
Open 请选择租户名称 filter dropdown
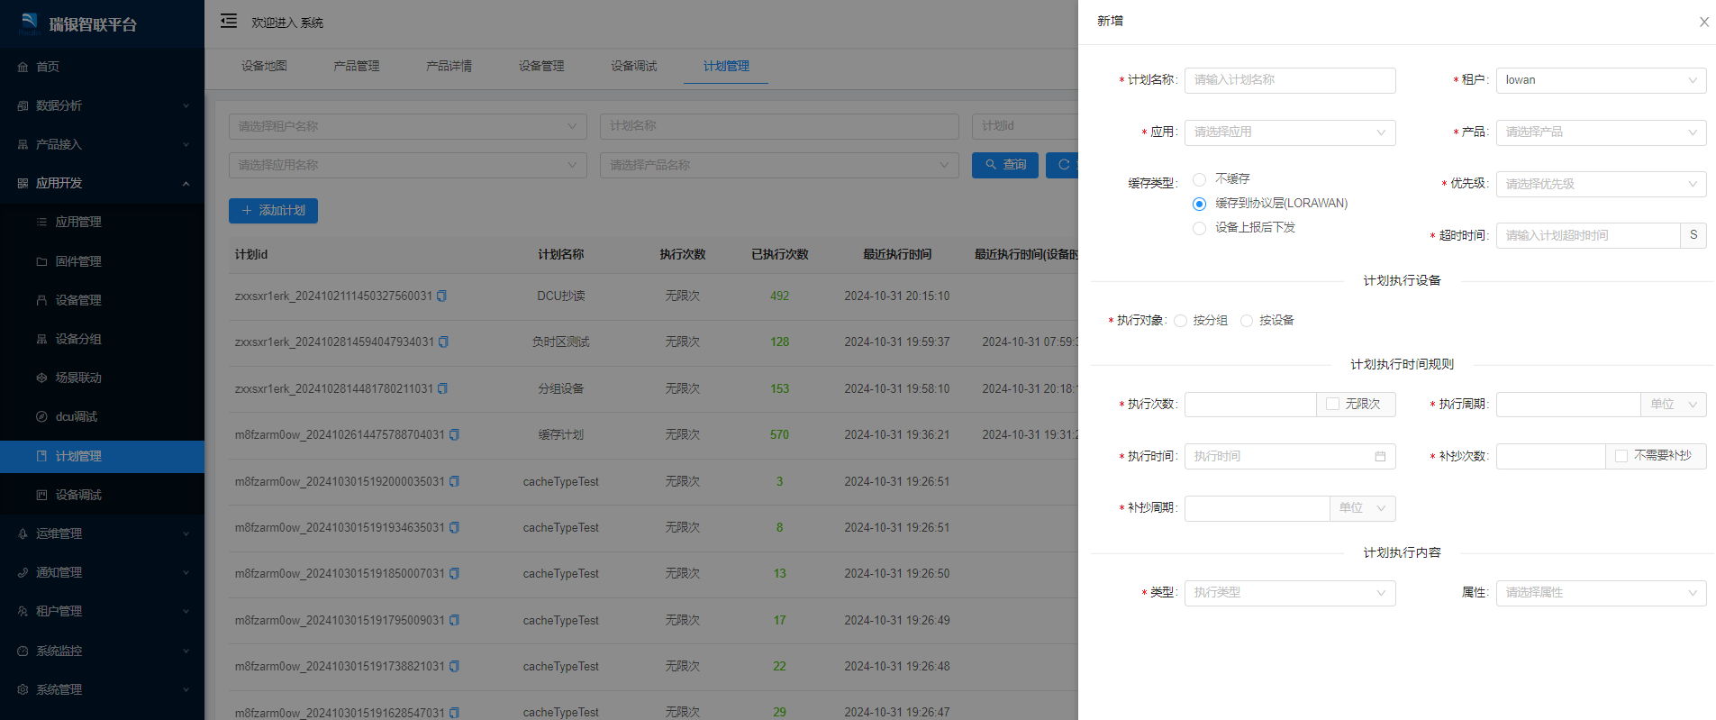[407, 126]
